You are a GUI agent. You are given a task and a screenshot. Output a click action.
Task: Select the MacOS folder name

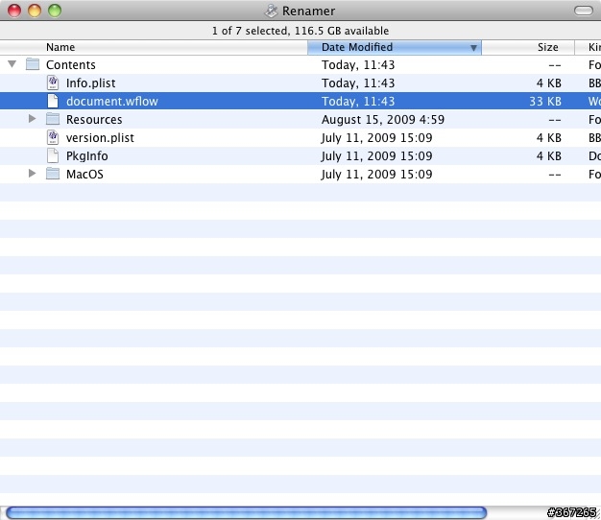click(84, 175)
